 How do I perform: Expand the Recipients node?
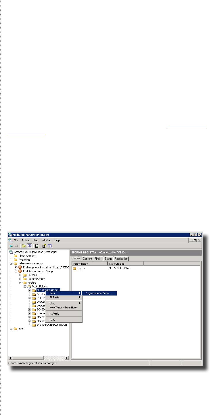coord(11,260)
